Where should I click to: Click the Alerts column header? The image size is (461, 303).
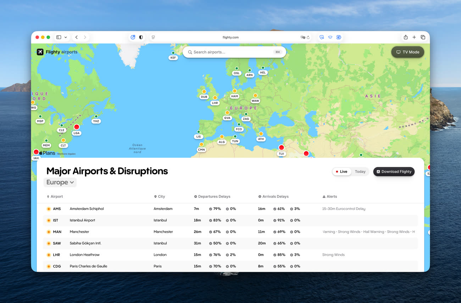point(332,197)
